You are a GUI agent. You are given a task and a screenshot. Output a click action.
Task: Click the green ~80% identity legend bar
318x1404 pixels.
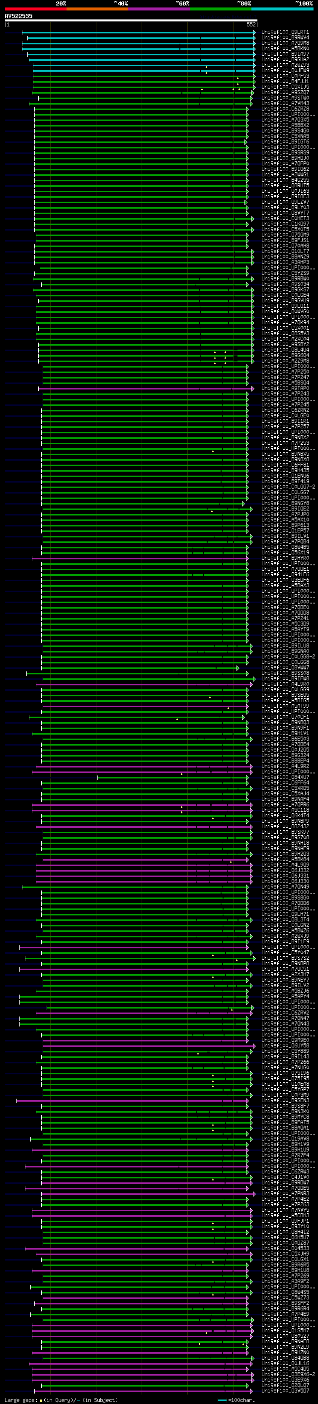pos(221,9)
